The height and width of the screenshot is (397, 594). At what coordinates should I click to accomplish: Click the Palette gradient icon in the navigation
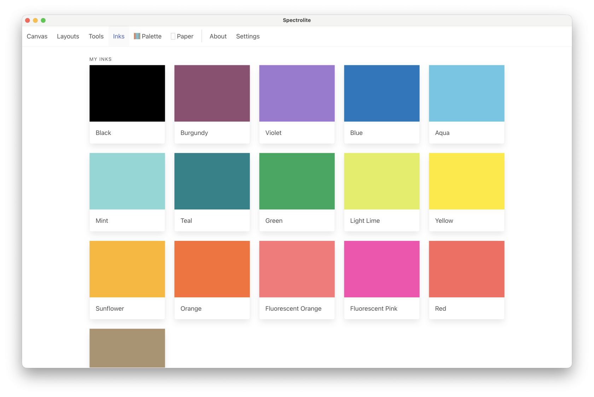point(137,36)
